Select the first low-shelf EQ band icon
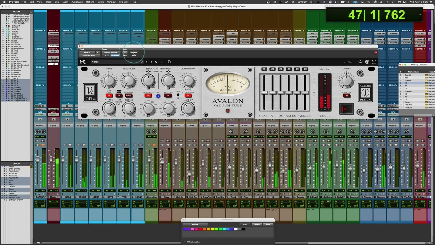435x245 pixels. 264,69
